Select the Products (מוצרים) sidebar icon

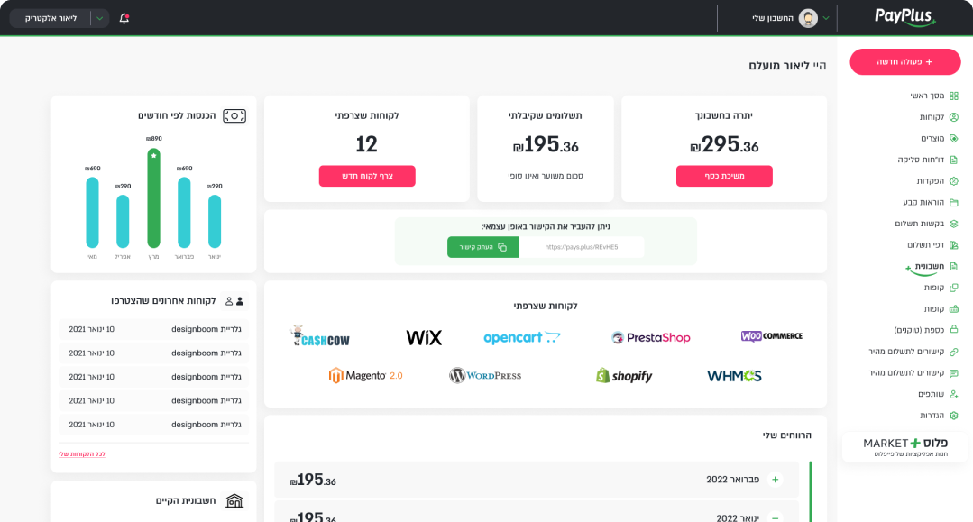pos(953,139)
